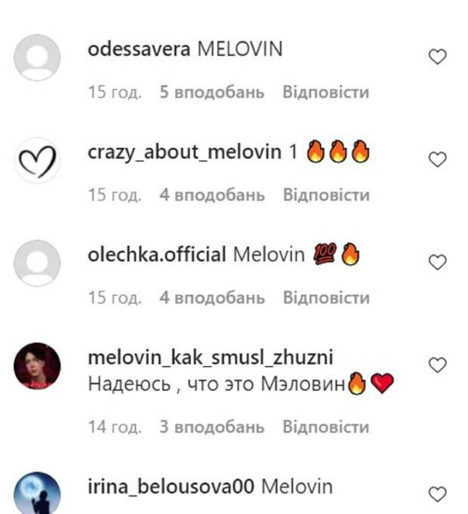468x514 pixels.
Task: Reply to melovin_kak_smusl_zhuzni via Відповісти
Action: point(326,426)
